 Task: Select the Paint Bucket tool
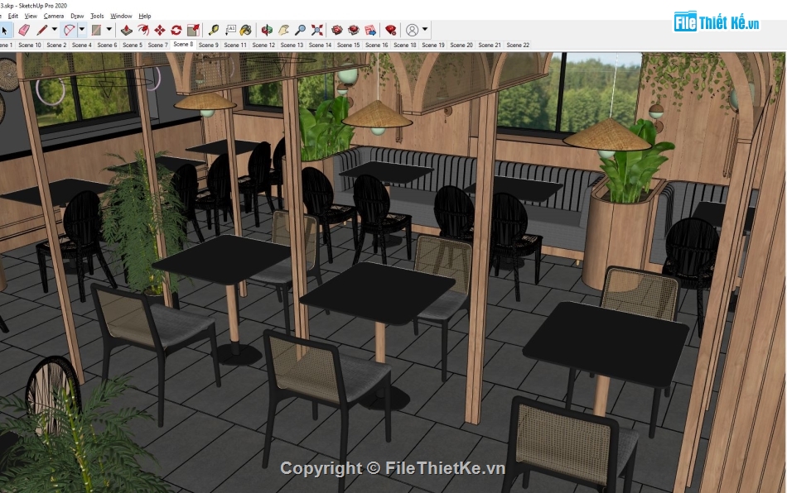246,31
